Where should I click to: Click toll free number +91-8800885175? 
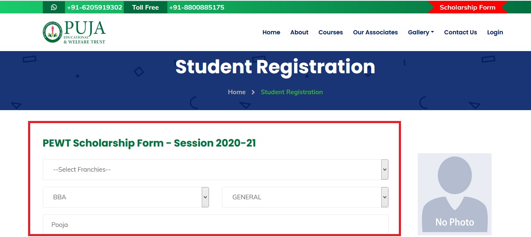196,7
